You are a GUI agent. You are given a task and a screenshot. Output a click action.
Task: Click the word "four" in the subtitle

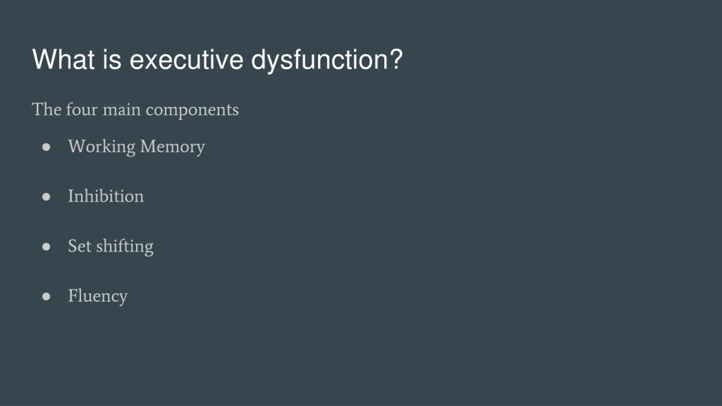[82, 109]
